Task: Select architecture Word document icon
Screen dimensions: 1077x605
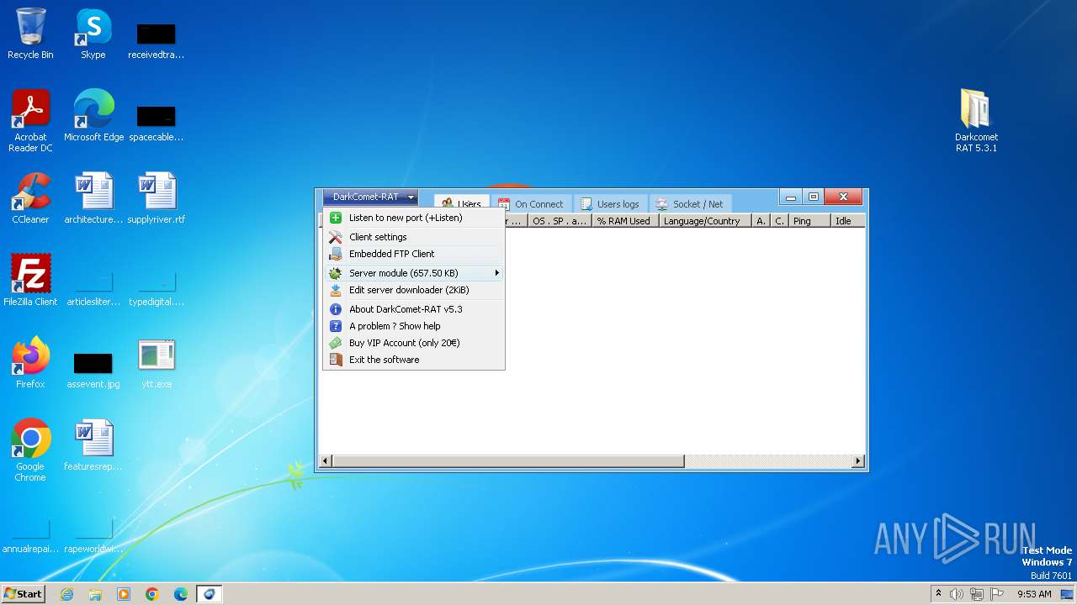Action: [93, 197]
